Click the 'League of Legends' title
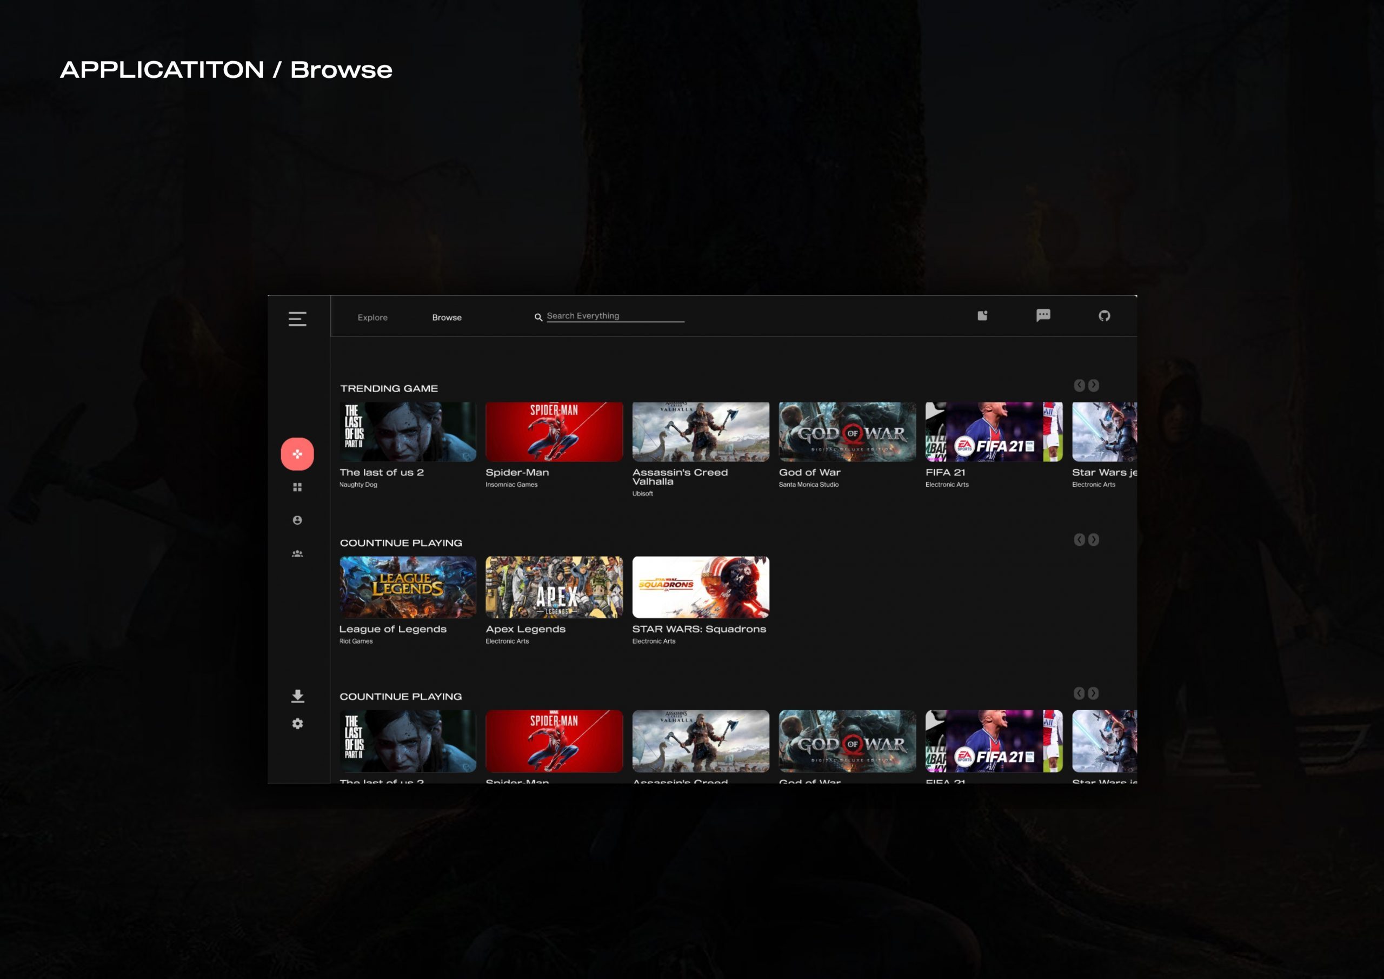The image size is (1384, 979). tap(393, 629)
